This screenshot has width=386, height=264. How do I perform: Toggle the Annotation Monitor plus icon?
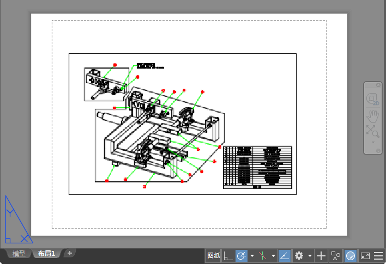pos(321,256)
